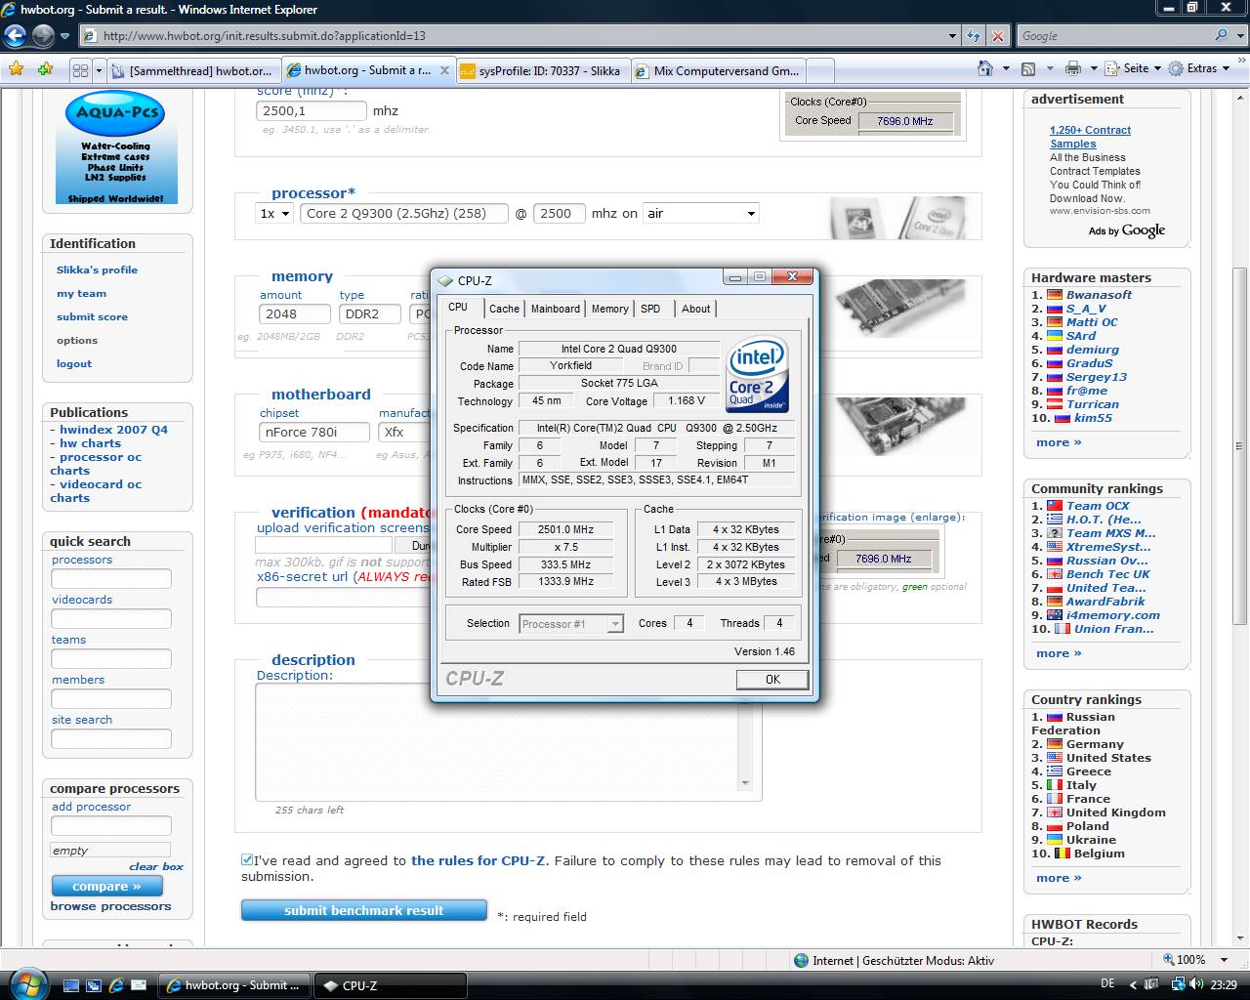This screenshot has width=1250, height=1000.
Task: Open the address bar history dropdown arrow
Action: click(953, 36)
